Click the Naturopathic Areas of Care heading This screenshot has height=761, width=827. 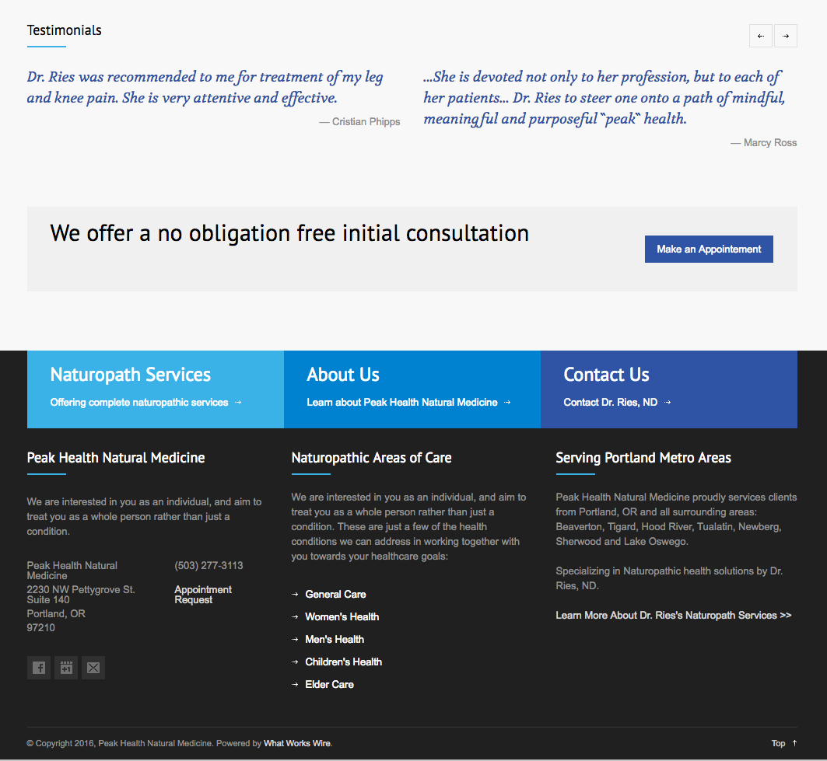371,458
